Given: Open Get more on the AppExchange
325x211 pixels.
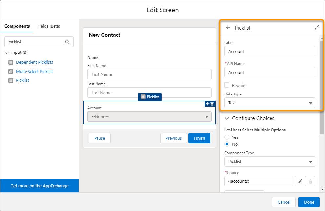Looking at the screenshot, I should (x=39, y=185).
